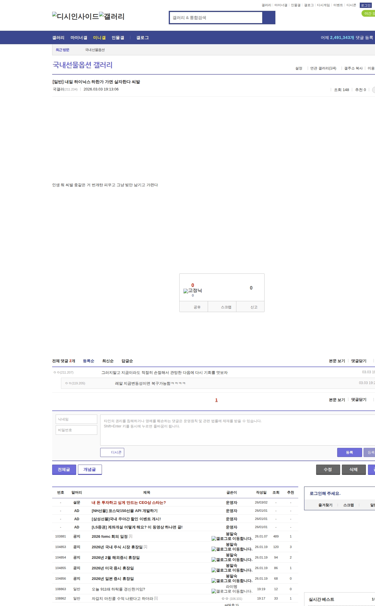Click comment page number 1
The height and width of the screenshot is (606, 375).
(x=217, y=400)
